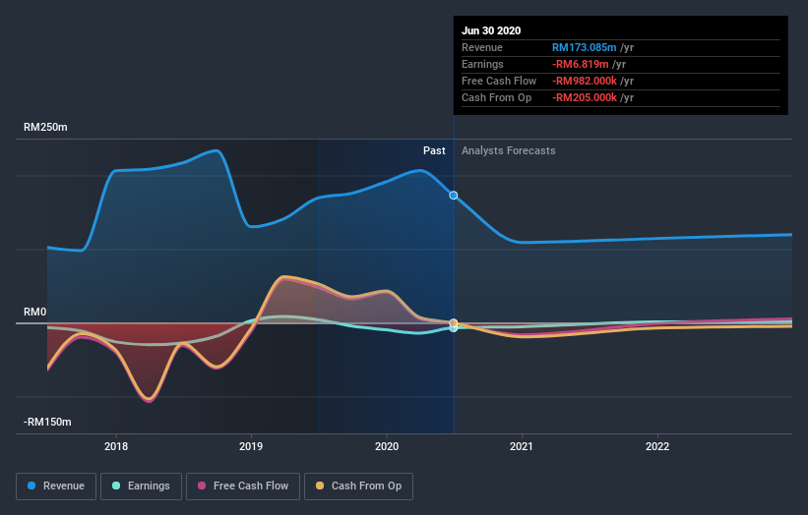Click the Earnings row label in tooltip
Image resolution: width=808 pixels, height=515 pixels.
coord(482,64)
